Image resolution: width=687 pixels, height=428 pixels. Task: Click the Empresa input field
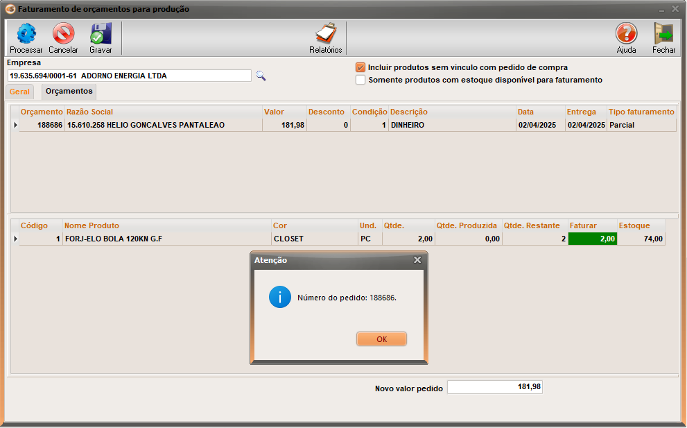[x=129, y=76]
